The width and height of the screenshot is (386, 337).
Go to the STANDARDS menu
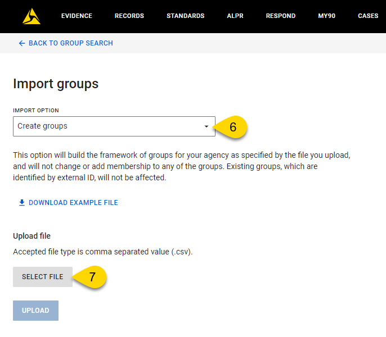click(185, 16)
